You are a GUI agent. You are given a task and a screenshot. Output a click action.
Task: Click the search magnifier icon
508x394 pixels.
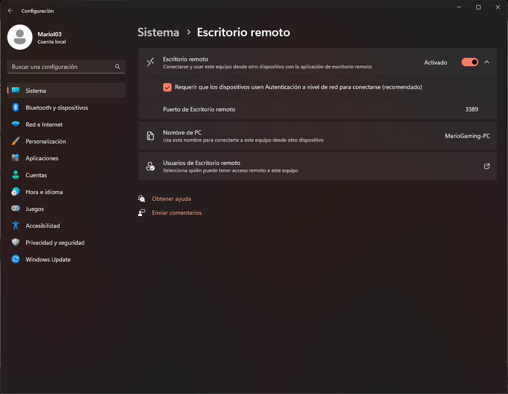pos(117,67)
